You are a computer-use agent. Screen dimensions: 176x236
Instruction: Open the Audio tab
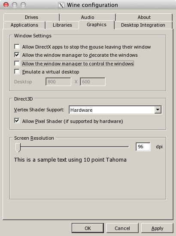tap(88, 17)
